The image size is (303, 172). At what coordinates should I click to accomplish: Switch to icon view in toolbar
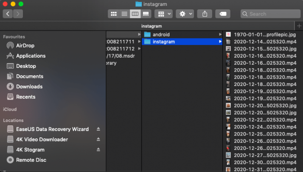click(114, 14)
